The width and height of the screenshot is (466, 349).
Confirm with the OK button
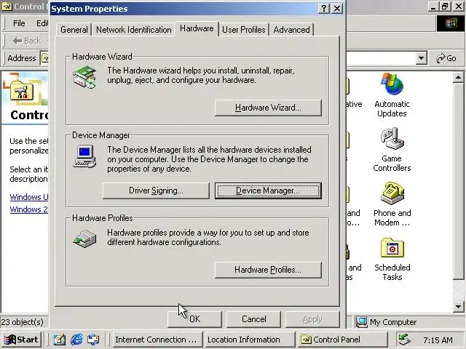[x=194, y=319]
